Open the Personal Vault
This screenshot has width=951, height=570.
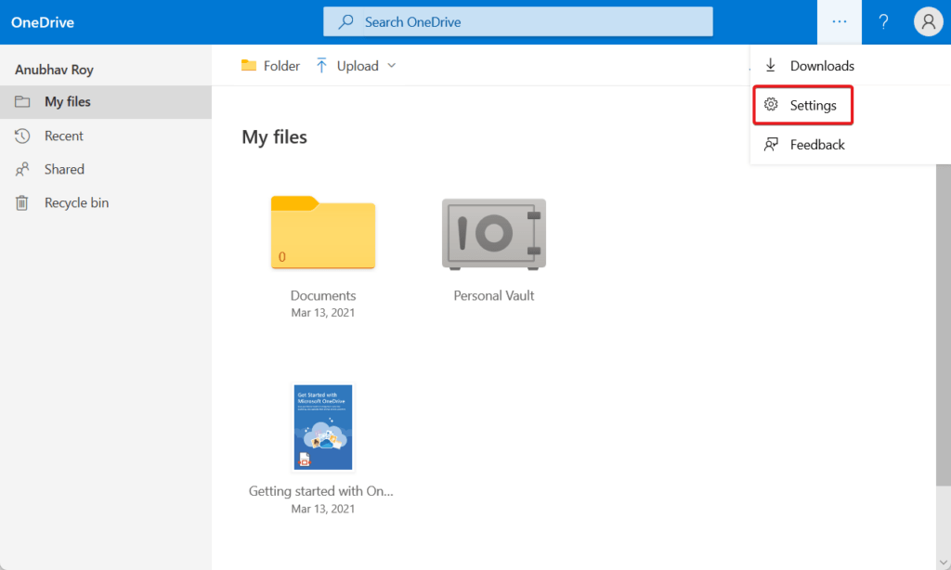pos(493,234)
